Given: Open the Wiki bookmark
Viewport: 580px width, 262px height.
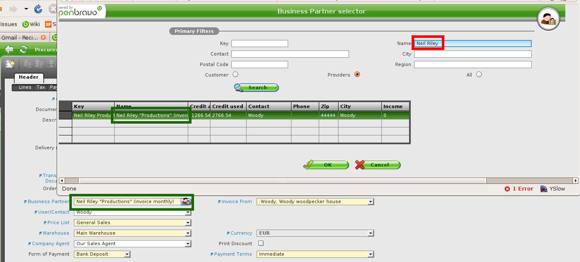Looking at the screenshot, I should point(31,24).
